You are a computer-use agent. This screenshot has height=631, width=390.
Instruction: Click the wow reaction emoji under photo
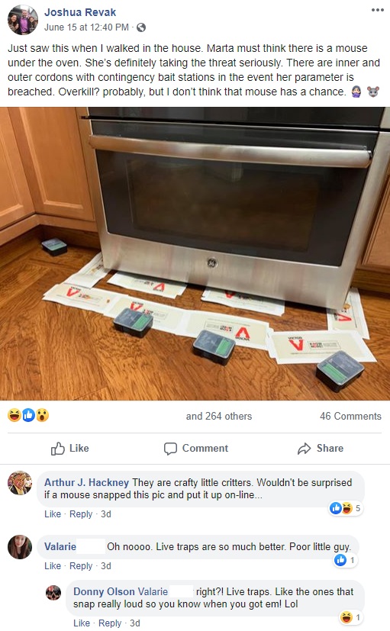tap(42, 415)
